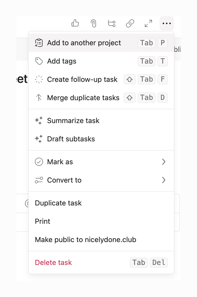Choose Merge duplicate tasks

click(83, 98)
